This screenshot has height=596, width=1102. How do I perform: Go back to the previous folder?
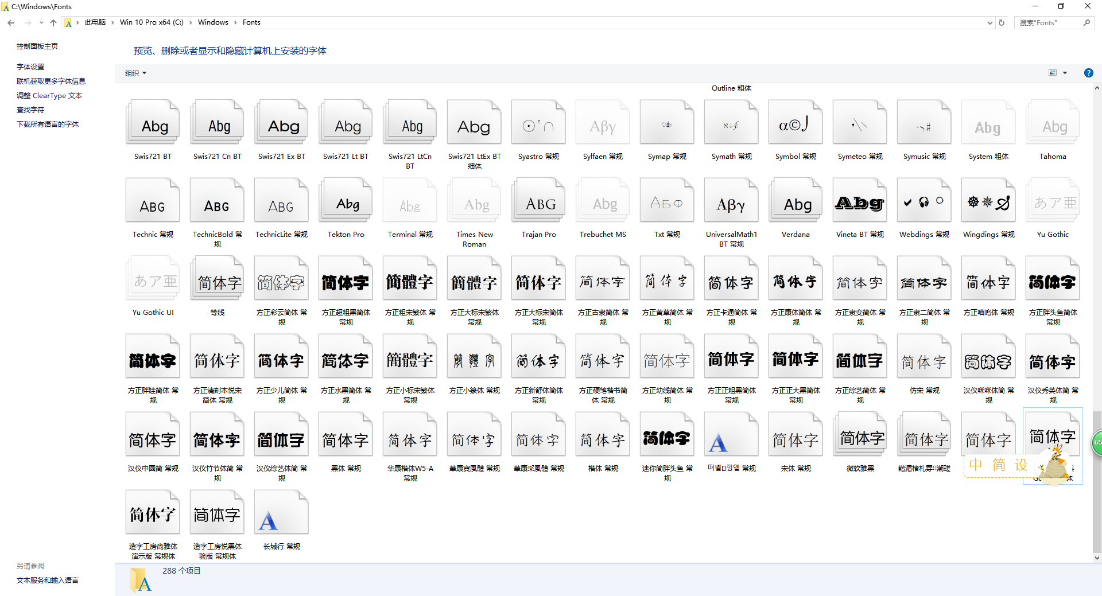click(x=11, y=22)
